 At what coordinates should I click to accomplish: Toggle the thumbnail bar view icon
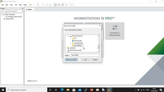59,5
